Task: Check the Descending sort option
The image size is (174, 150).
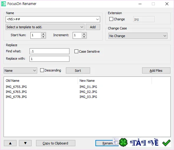Action: [x=42, y=70]
